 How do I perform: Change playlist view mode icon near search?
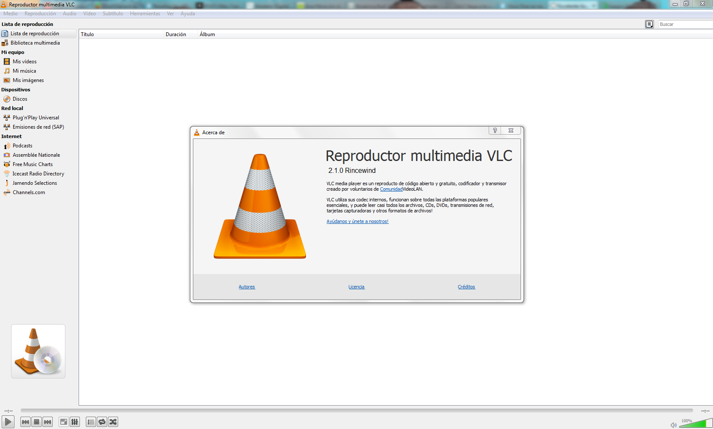(x=649, y=24)
